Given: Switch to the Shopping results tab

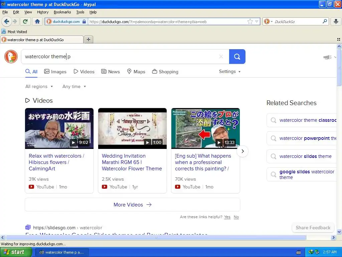Looking at the screenshot, I should [x=165, y=72].
